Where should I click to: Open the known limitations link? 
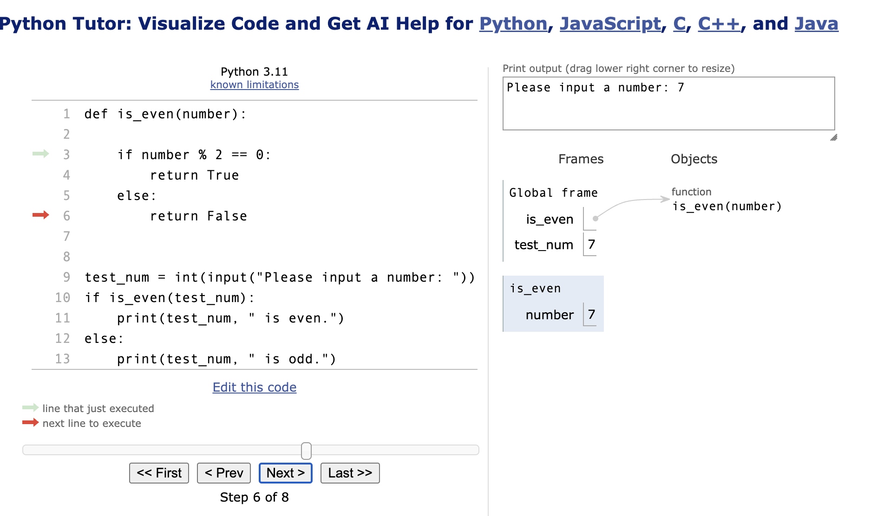(255, 84)
